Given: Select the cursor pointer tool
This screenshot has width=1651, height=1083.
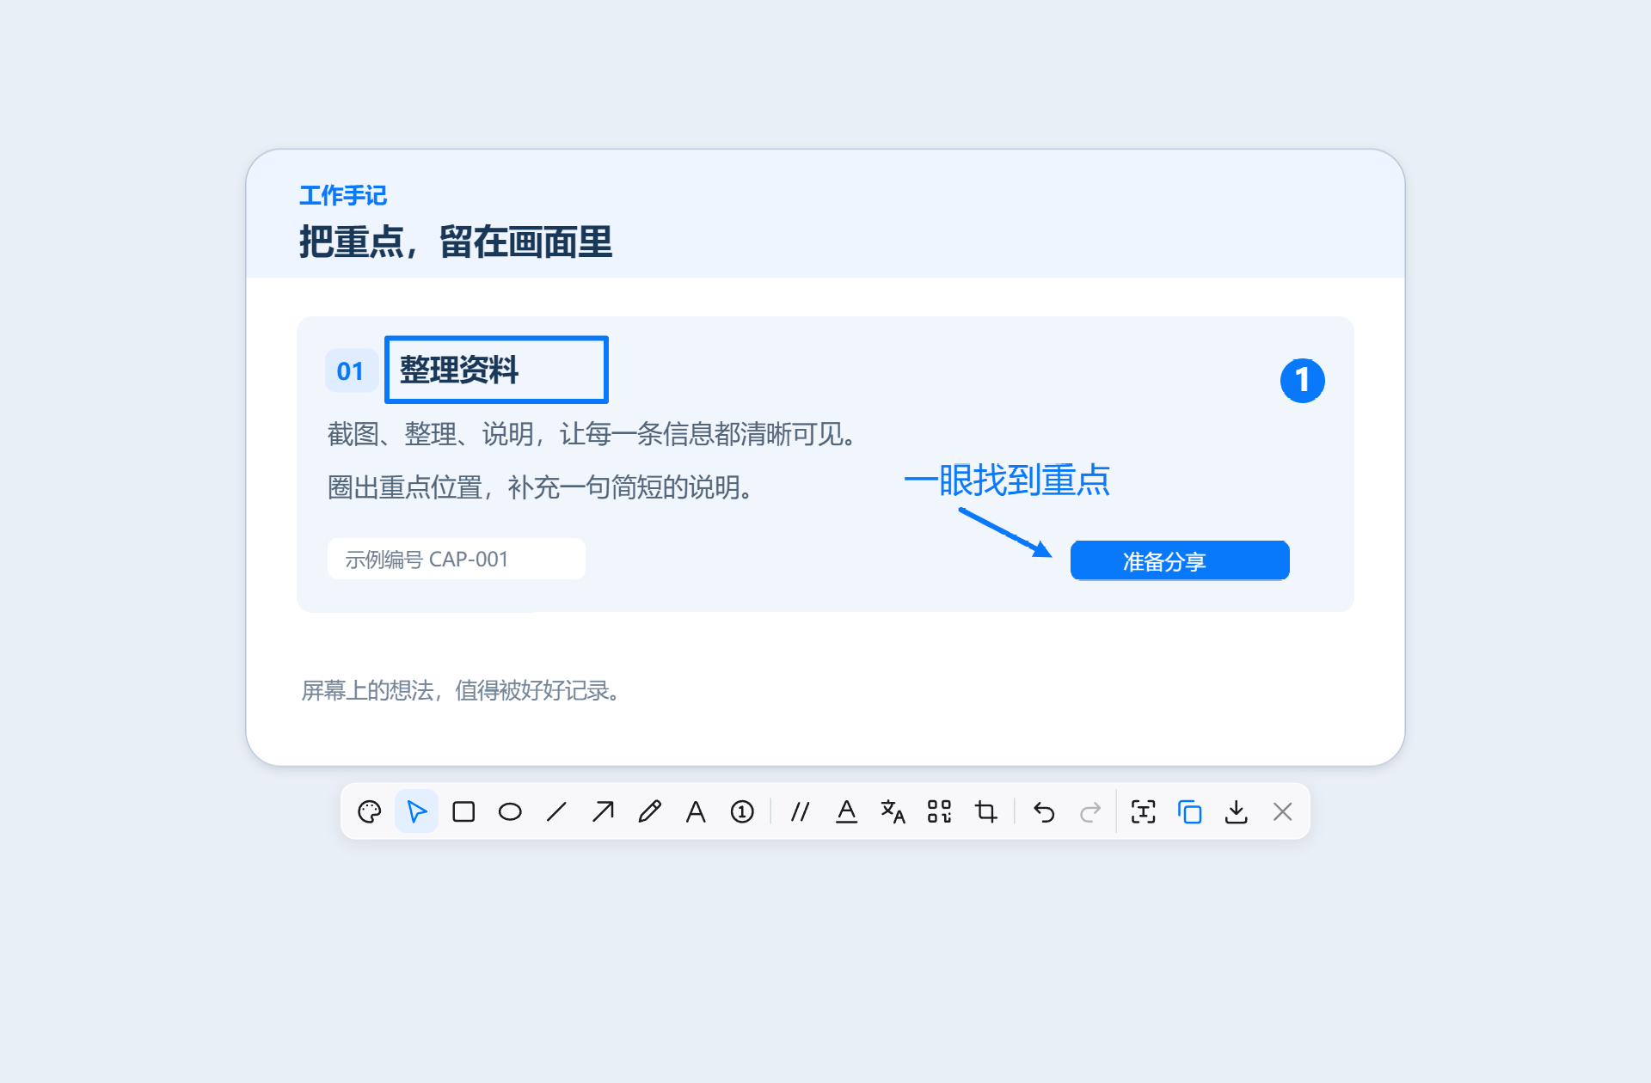Looking at the screenshot, I should 416,811.
